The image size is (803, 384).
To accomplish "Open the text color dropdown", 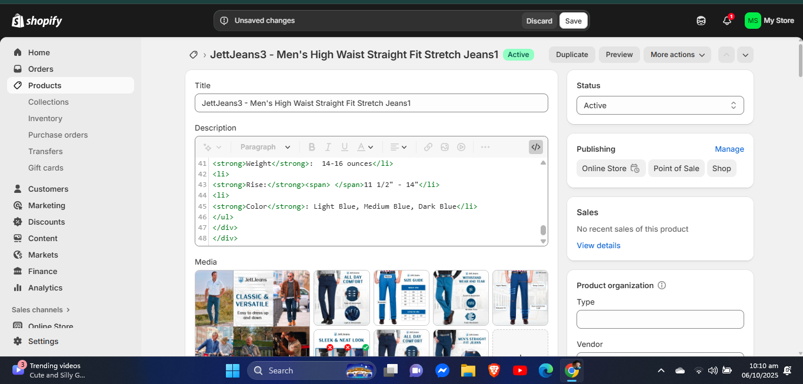I will click(365, 147).
